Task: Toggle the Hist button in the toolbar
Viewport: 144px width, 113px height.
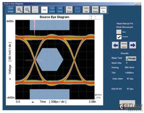Action: (x=44, y=10)
